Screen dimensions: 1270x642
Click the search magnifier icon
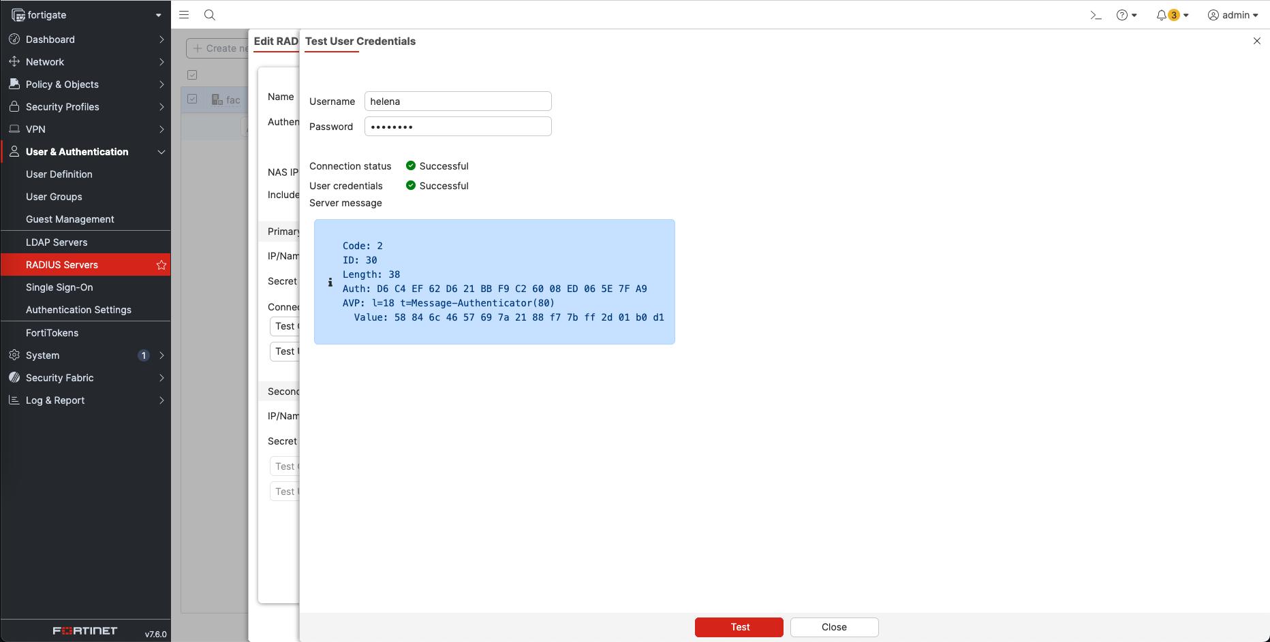pyautogui.click(x=210, y=15)
